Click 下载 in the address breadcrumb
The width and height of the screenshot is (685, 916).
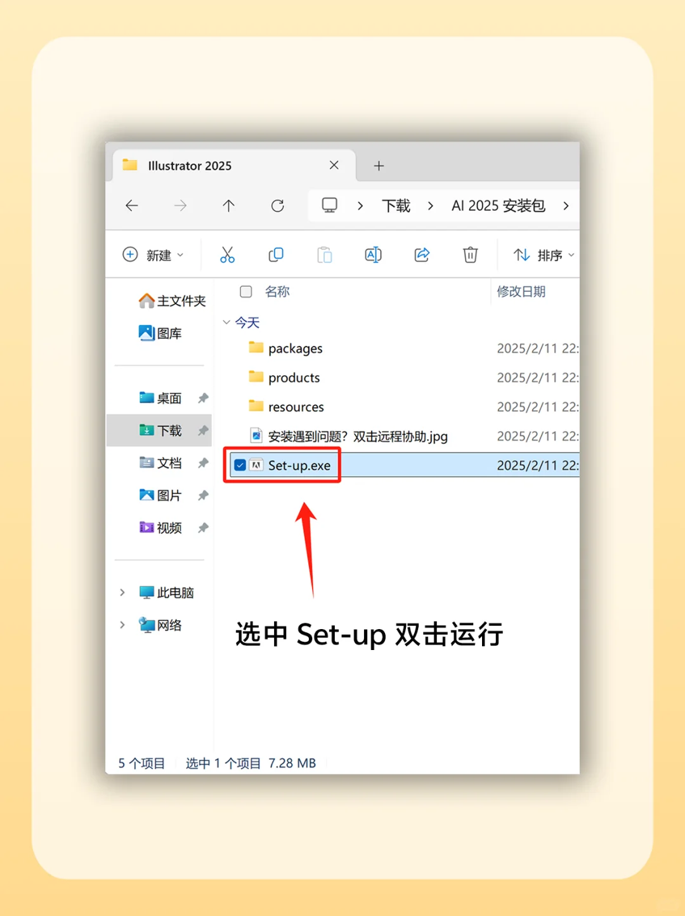coord(396,206)
